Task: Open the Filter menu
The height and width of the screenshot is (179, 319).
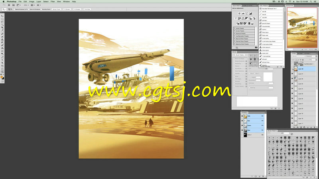Action: [x=53, y=2]
